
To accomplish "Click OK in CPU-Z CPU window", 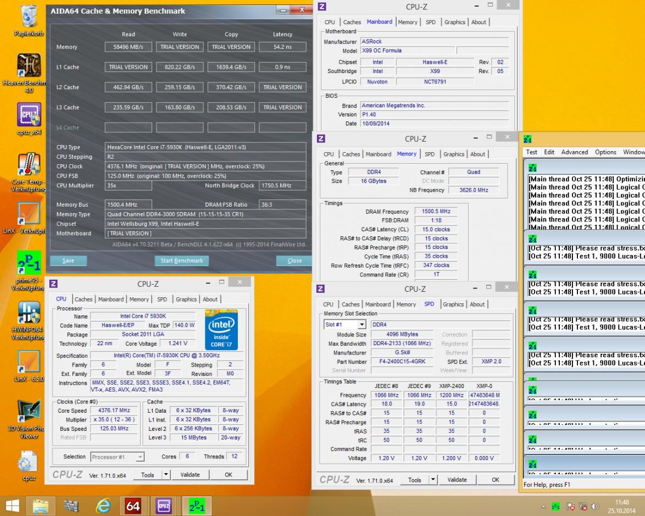I will pyautogui.click(x=229, y=474).
